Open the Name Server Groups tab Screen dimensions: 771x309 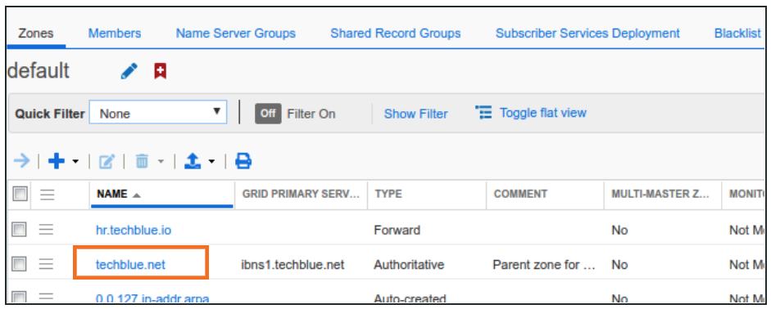click(x=236, y=34)
